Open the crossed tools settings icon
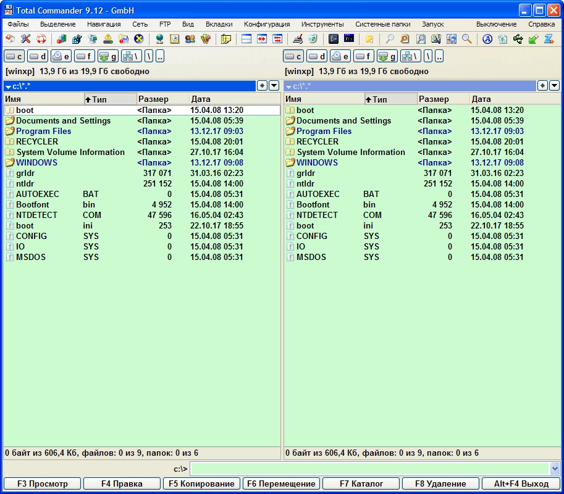 click(x=25, y=39)
